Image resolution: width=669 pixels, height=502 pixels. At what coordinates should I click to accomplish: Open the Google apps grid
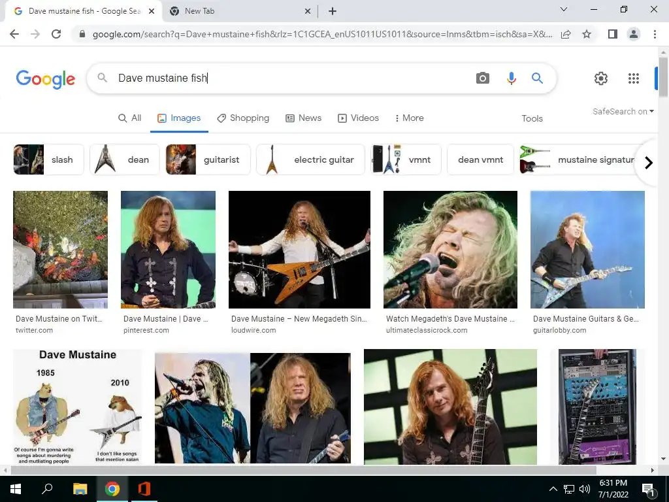634,78
